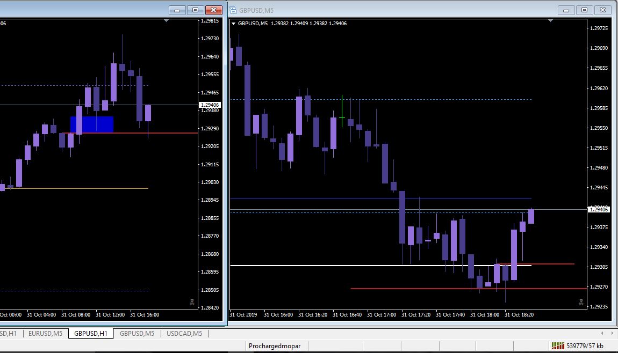The width and height of the screenshot is (618, 353).
Task: Click price level 1.29305 on the M5 scale
Action: (599, 267)
